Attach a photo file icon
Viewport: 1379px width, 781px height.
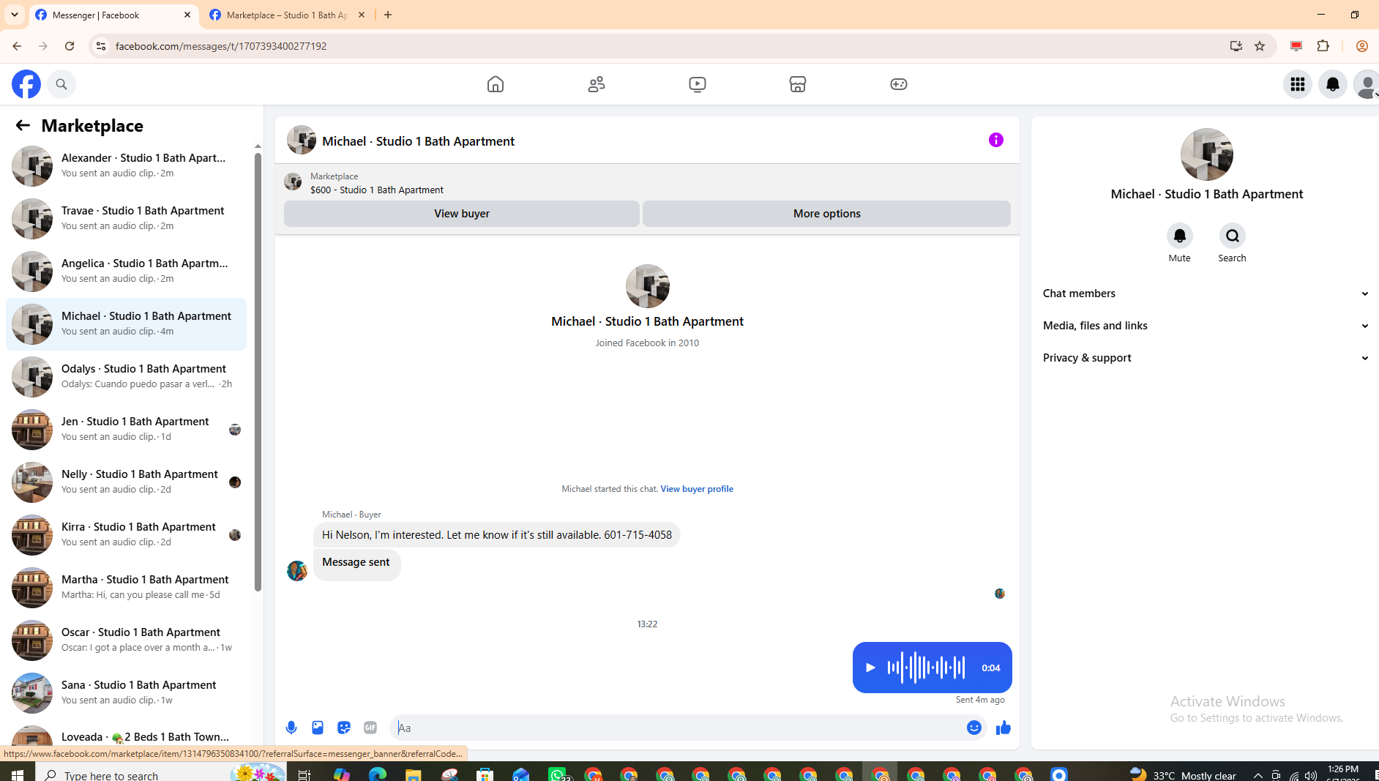point(318,728)
